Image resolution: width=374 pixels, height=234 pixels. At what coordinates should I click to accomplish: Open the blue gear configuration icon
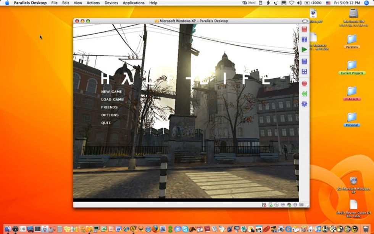(304, 104)
